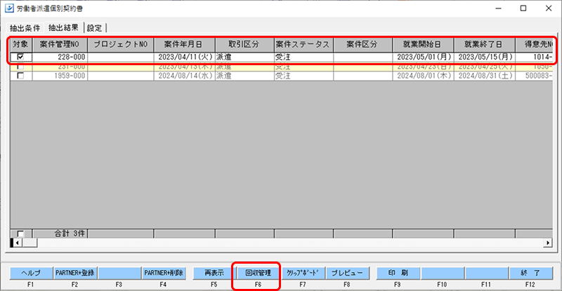Image resolution: width=562 pixels, height=291 pixels.
Task: Click the 案件年月日 column header
Action: (185, 44)
